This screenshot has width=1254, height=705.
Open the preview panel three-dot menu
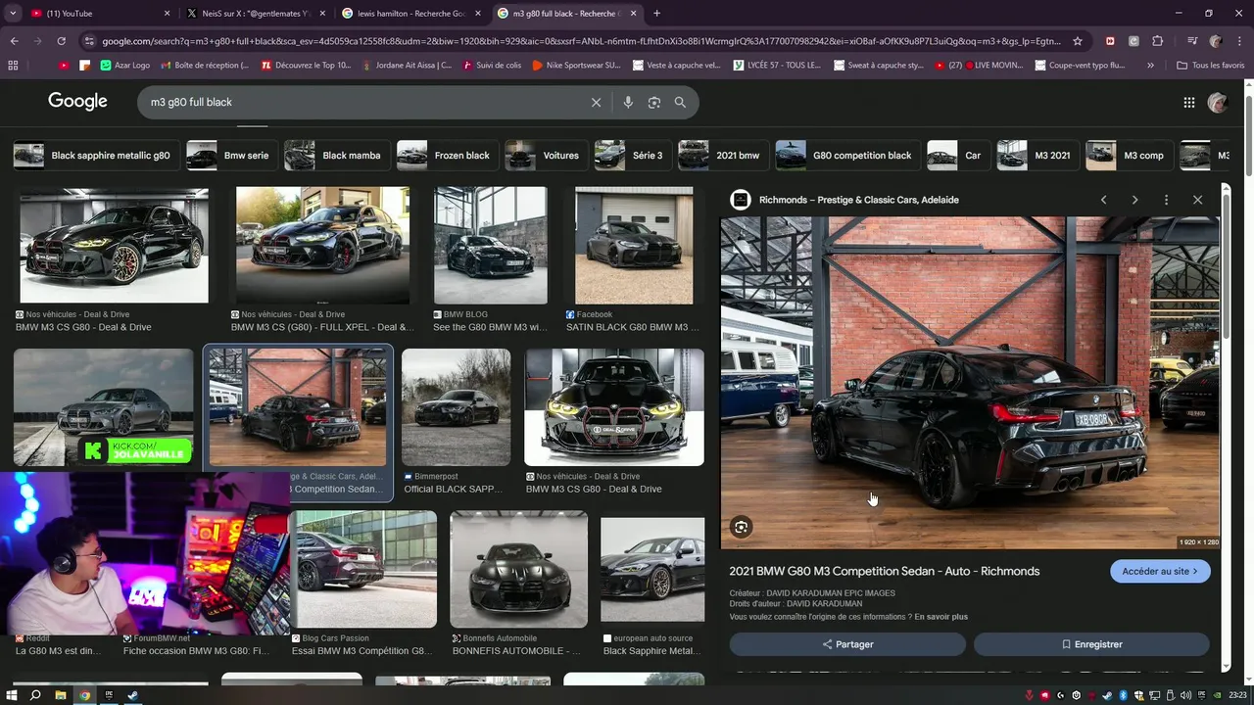(x=1166, y=200)
